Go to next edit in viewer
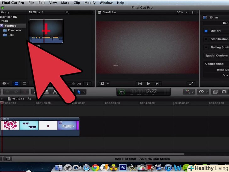The width and height of the screenshot is (229, 172). [x=157, y=84]
